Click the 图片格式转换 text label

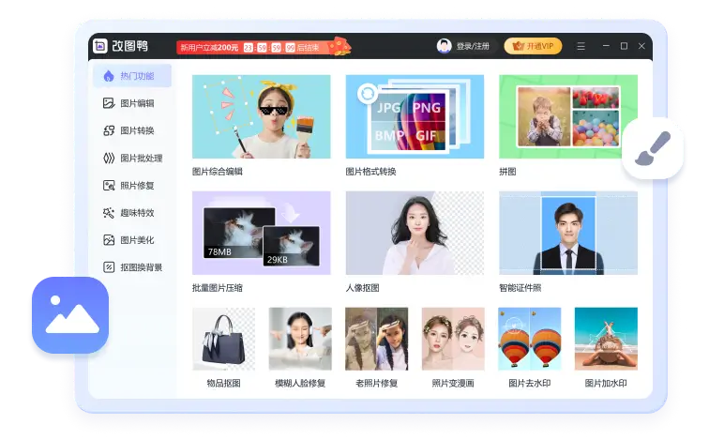click(370, 172)
